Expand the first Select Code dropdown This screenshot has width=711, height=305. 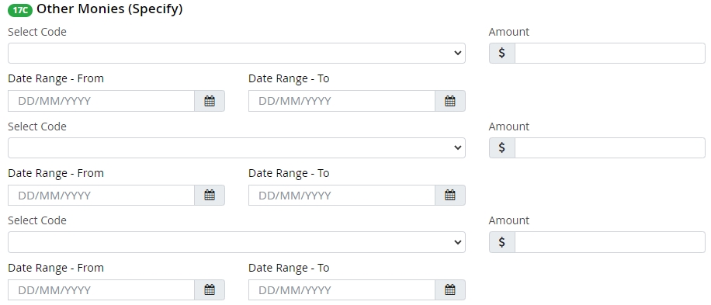237,53
